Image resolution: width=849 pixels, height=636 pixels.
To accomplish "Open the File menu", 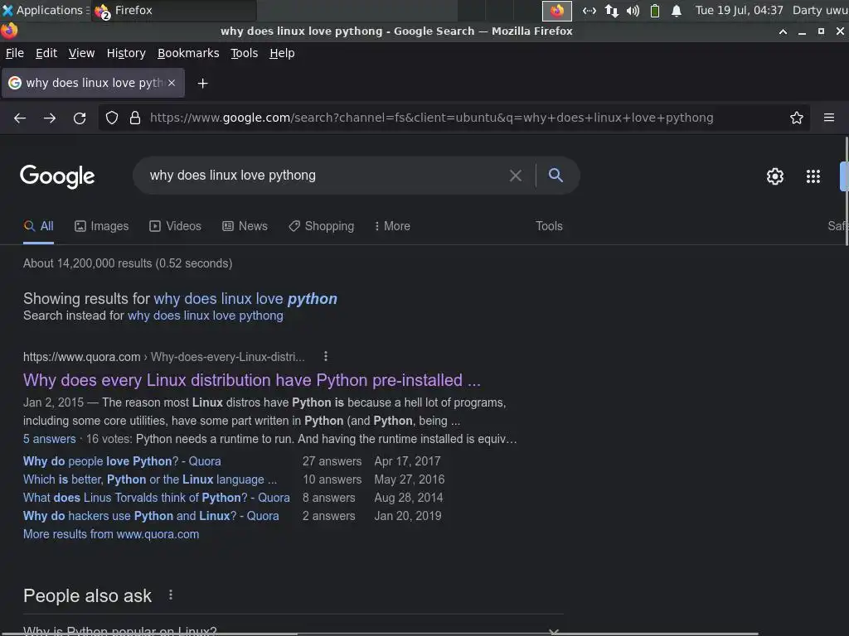I will pyautogui.click(x=15, y=53).
